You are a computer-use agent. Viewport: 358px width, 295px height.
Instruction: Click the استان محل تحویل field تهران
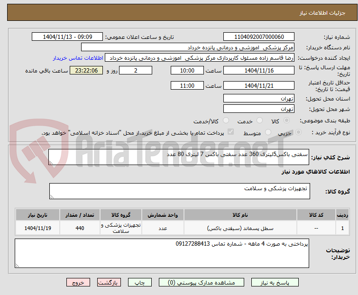coord(259,98)
